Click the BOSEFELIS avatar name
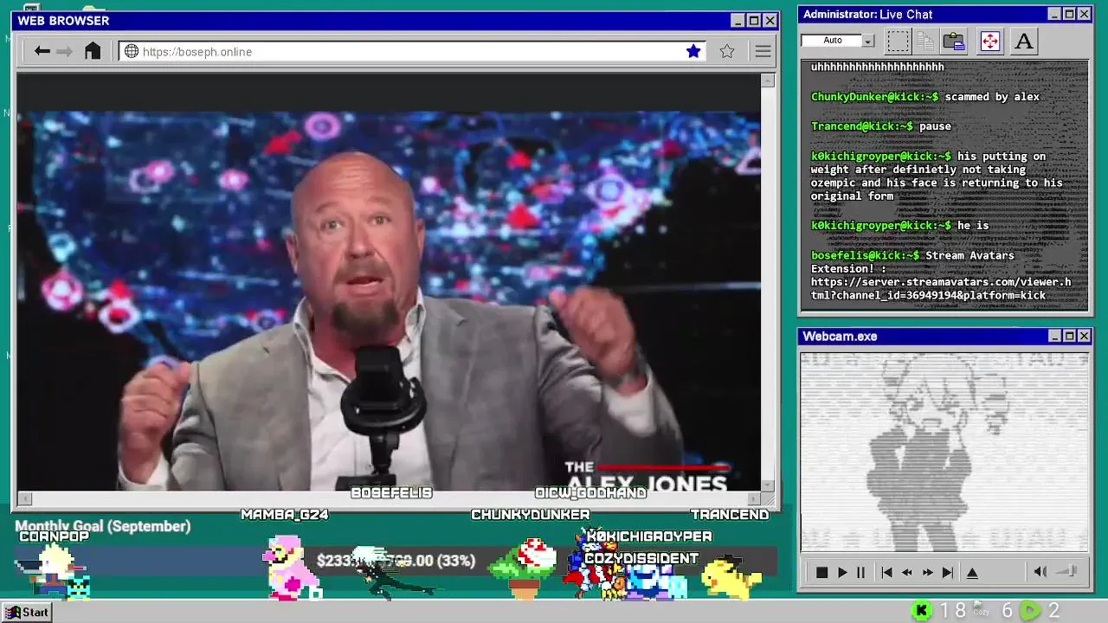This screenshot has width=1108, height=623. click(391, 493)
